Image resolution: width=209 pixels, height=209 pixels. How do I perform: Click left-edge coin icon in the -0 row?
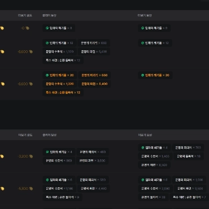coord(2,28)
